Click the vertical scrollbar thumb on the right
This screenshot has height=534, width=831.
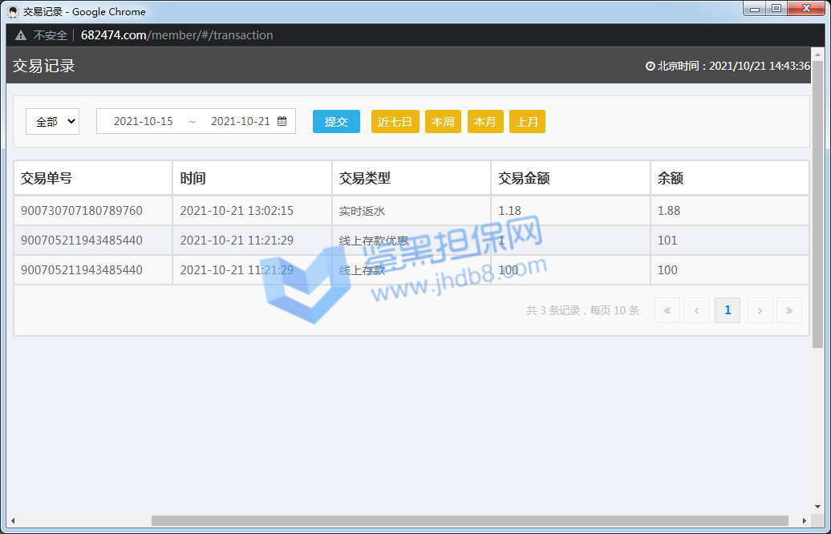(x=817, y=200)
